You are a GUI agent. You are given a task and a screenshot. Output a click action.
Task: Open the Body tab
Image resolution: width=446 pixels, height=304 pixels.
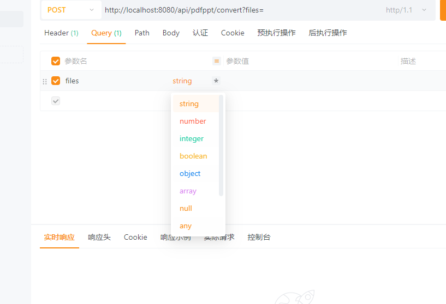[x=171, y=33]
